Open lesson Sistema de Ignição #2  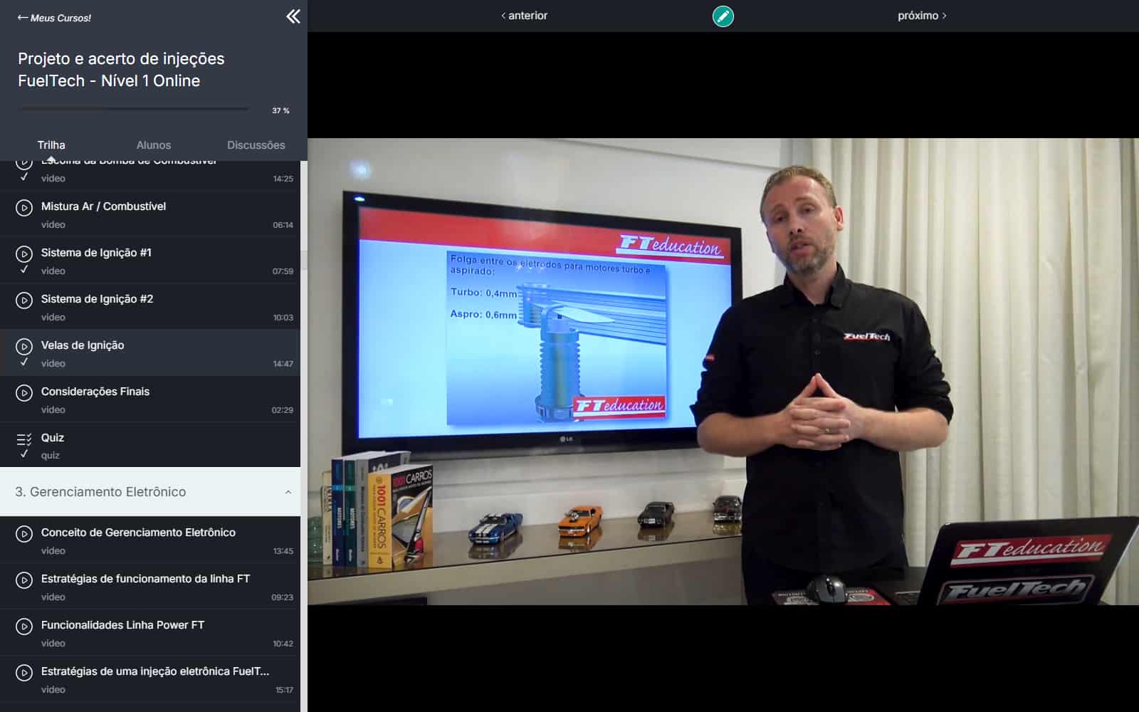pos(97,299)
